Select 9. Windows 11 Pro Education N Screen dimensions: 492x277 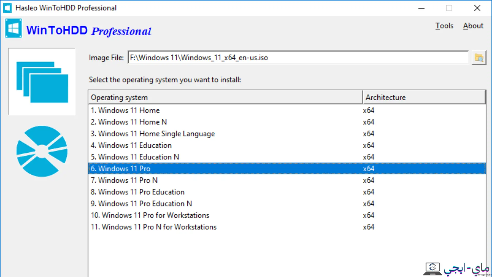tap(287, 204)
